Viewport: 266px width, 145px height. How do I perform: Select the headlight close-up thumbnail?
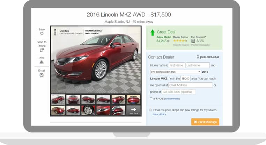103,110
